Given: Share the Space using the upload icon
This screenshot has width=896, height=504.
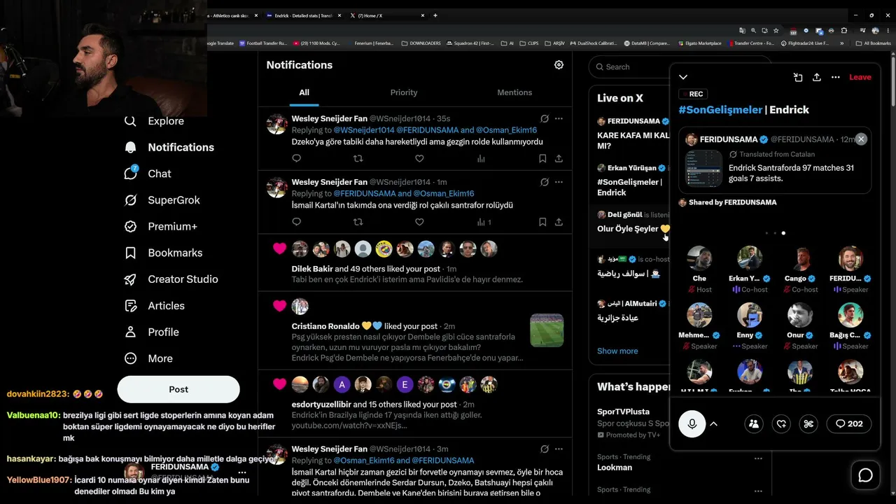Looking at the screenshot, I should pyautogui.click(x=816, y=77).
